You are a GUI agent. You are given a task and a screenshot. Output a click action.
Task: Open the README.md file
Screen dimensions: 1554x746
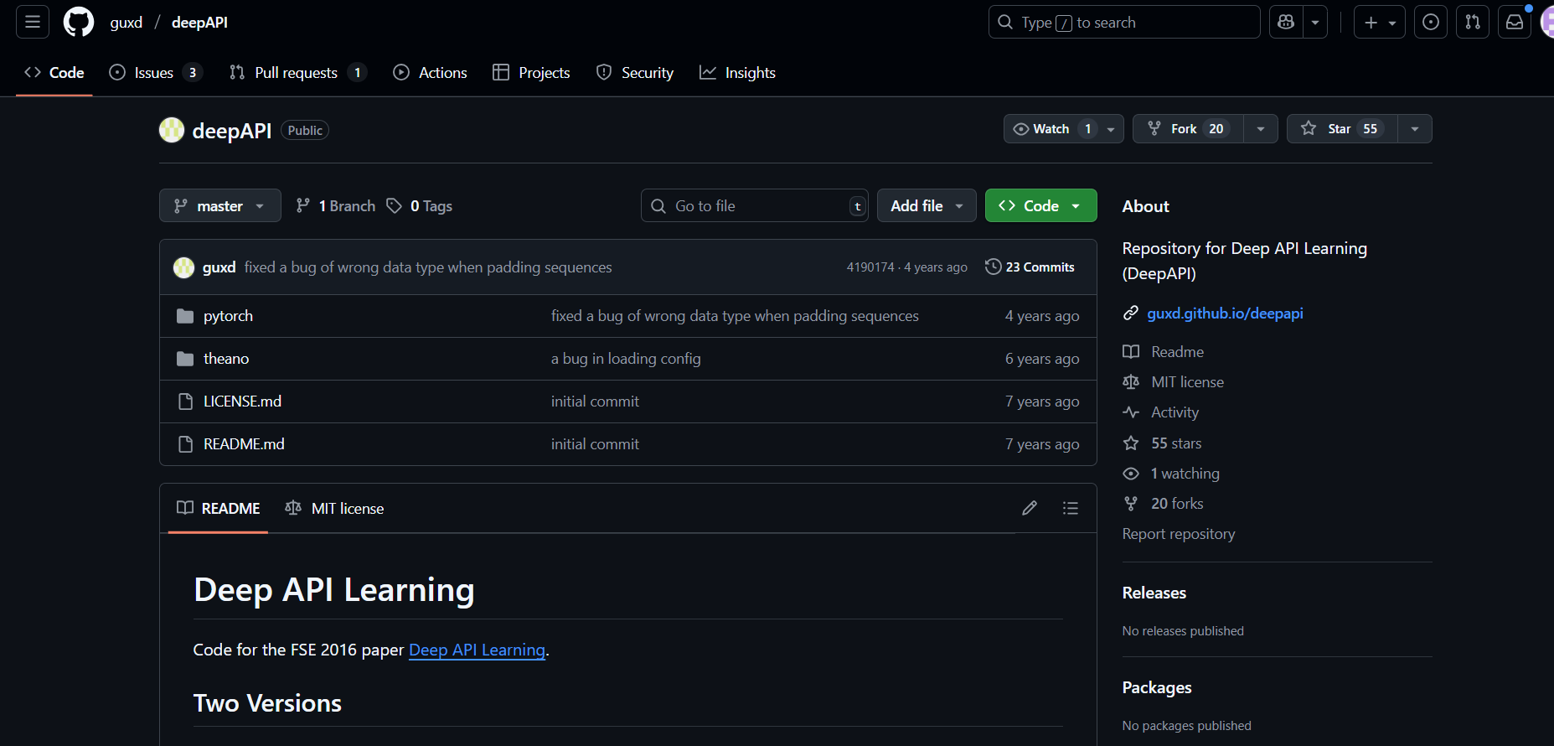tap(244, 444)
